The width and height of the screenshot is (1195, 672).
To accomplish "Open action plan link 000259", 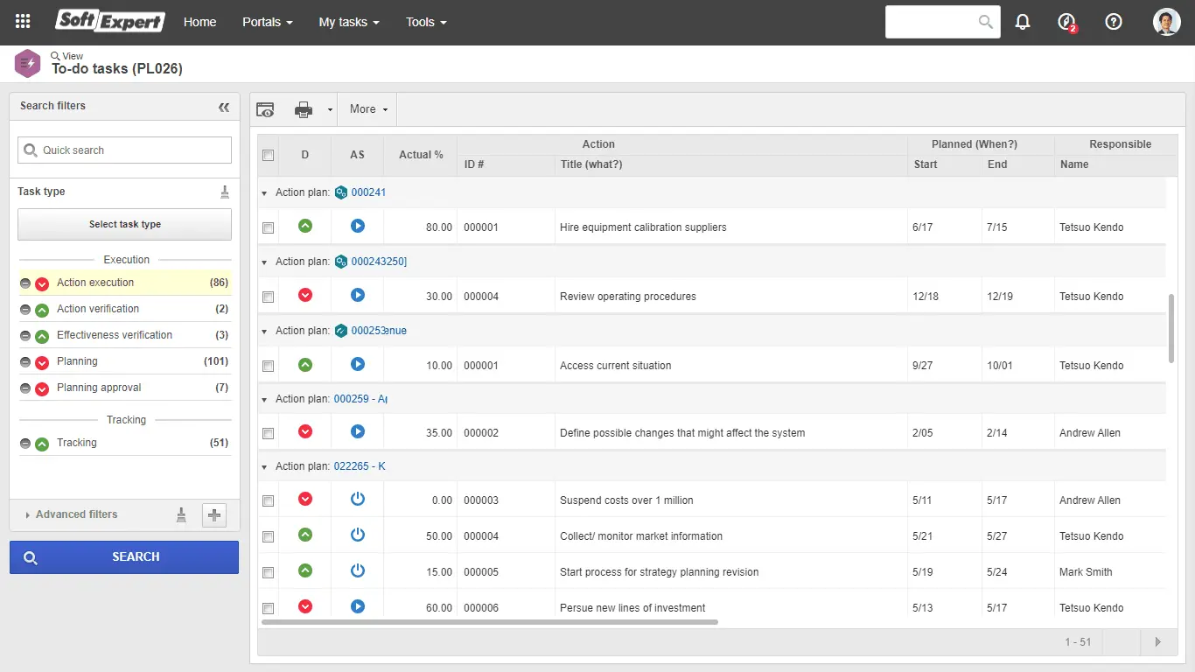I will coord(353,398).
